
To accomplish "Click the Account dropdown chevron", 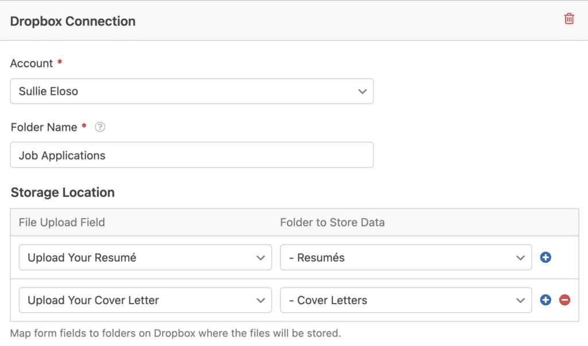I will pyautogui.click(x=362, y=91).
